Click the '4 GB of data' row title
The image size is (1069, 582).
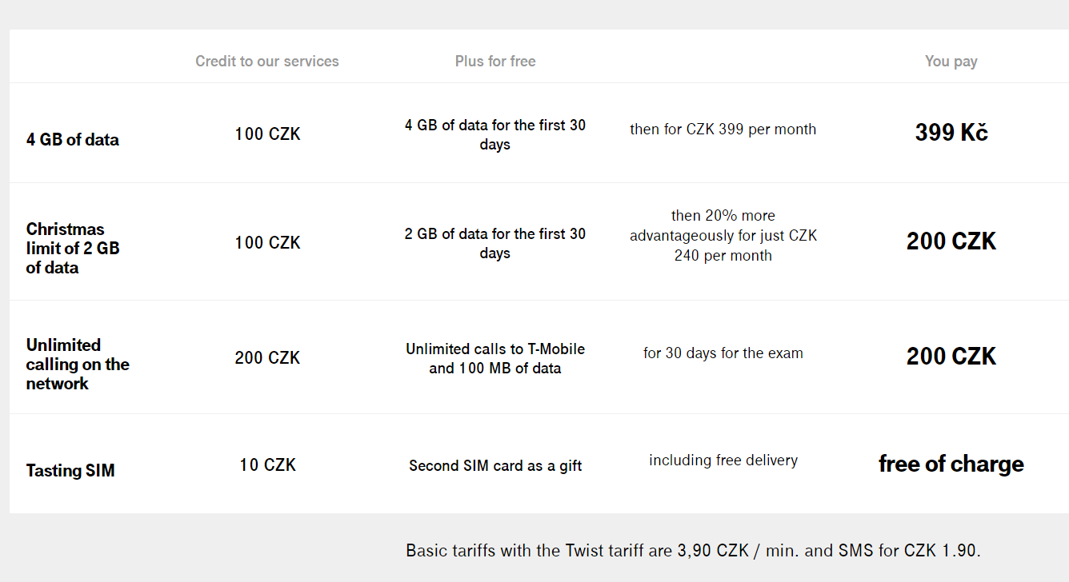(72, 139)
